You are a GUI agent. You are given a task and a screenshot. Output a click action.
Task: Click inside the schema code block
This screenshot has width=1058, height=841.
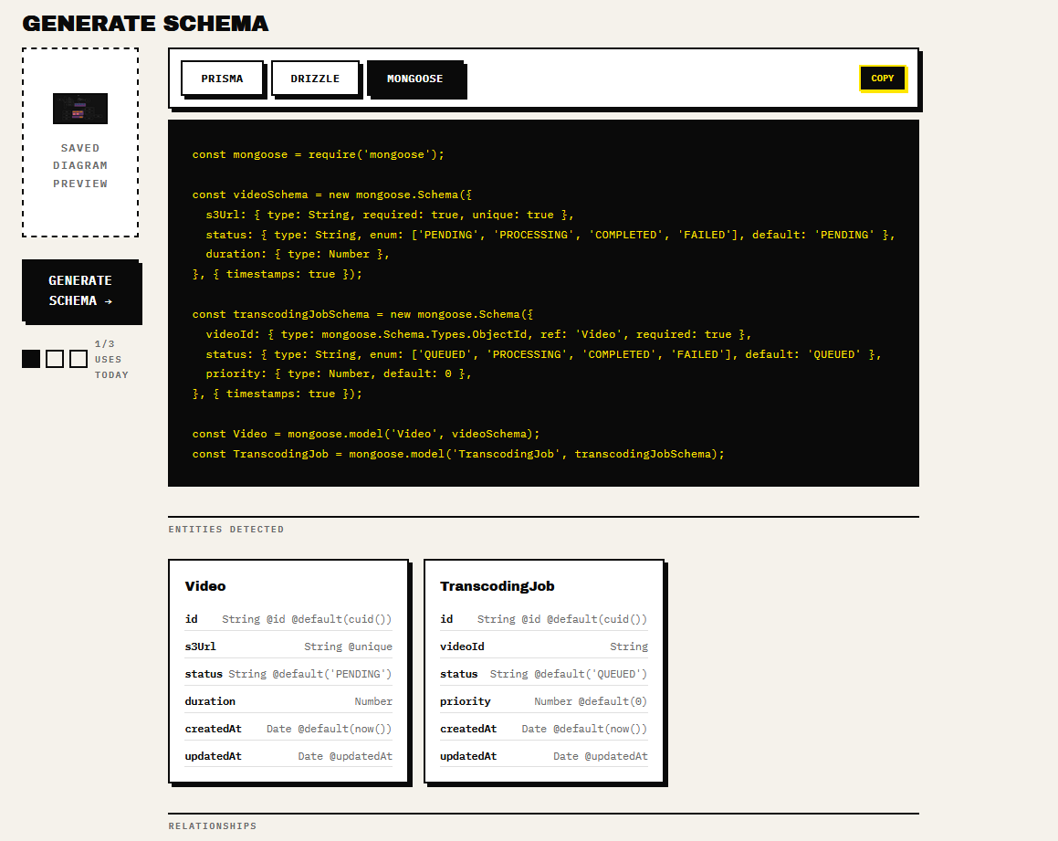(x=543, y=301)
